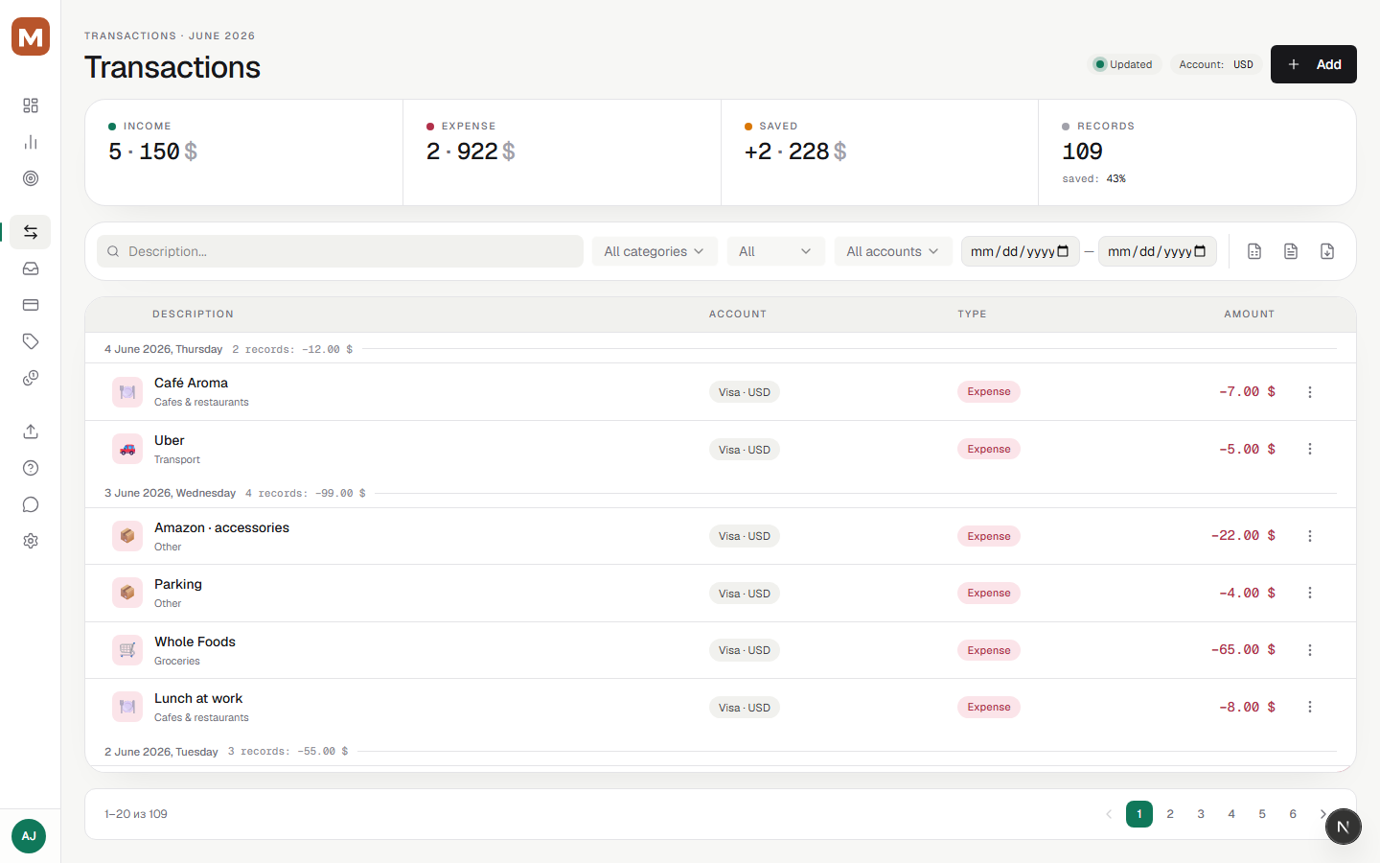Open the three-dot menu for Lunch at work
1380x863 pixels.
(x=1310, y=707)
